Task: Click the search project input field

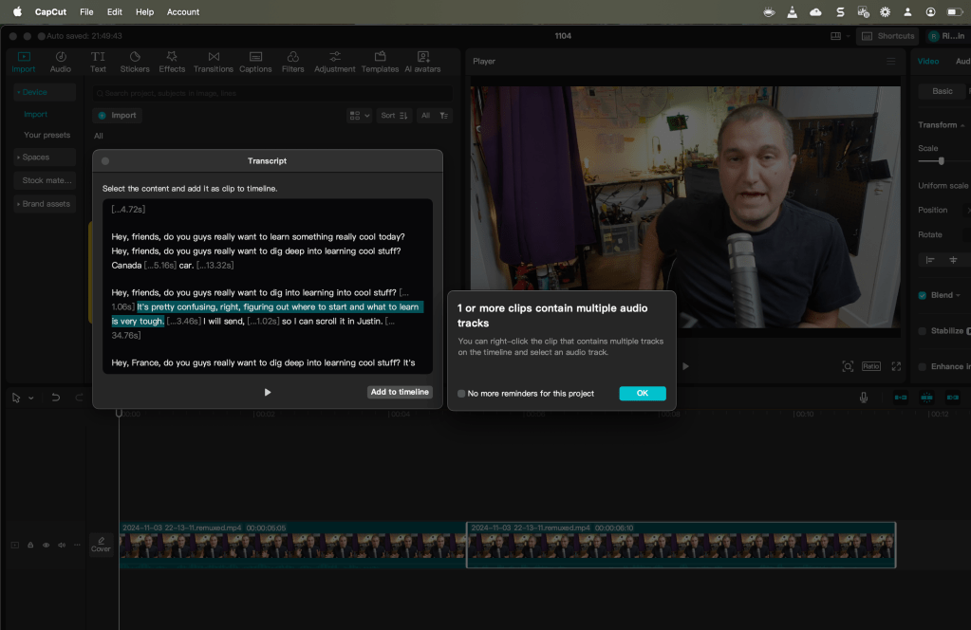Action: point(272,93)
